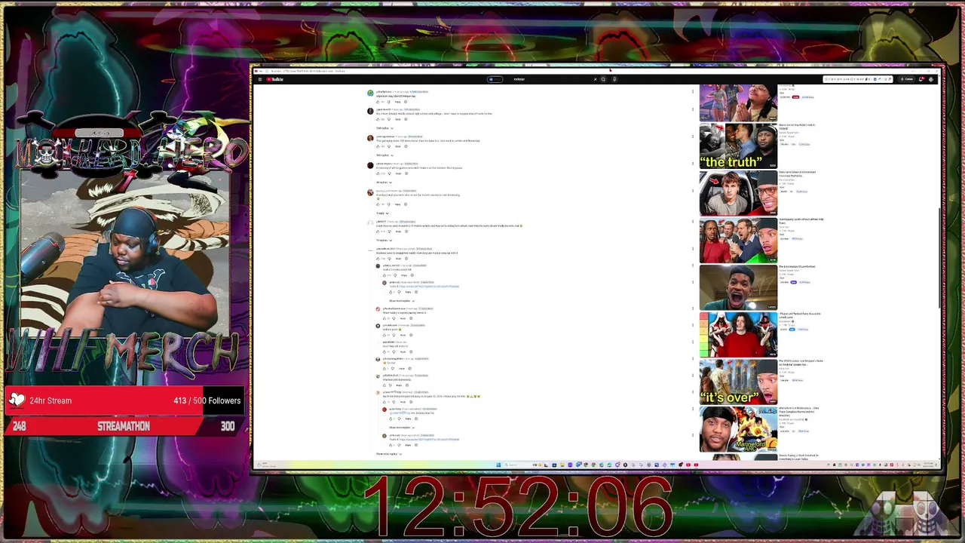965x543 pixels.
Task: Open the 'the truth' video thumbnail
Action: point(738,146)
